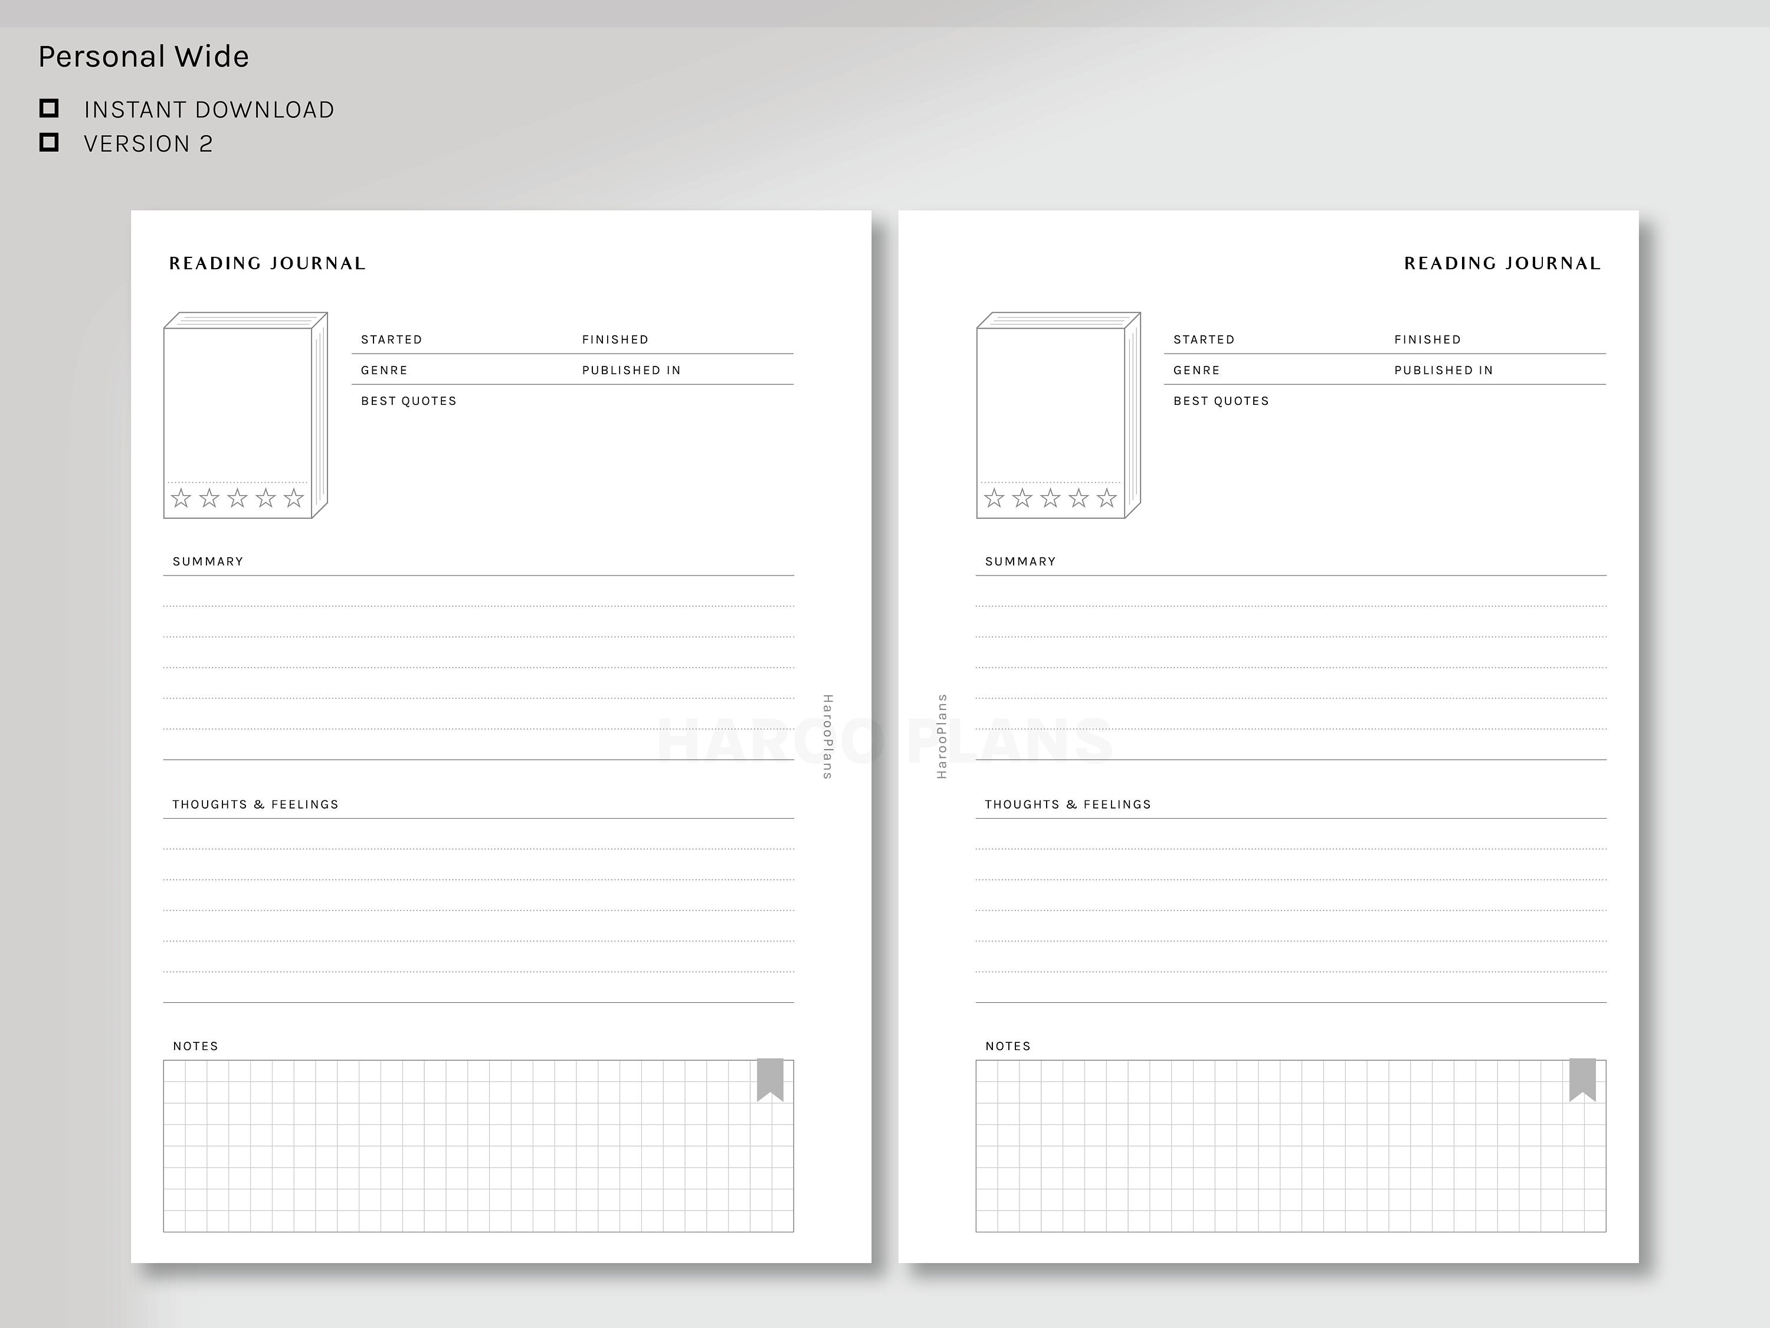Click the 'GENRE' field on the left page
The image size is (1770, 1328).
(x=463, y=370)
